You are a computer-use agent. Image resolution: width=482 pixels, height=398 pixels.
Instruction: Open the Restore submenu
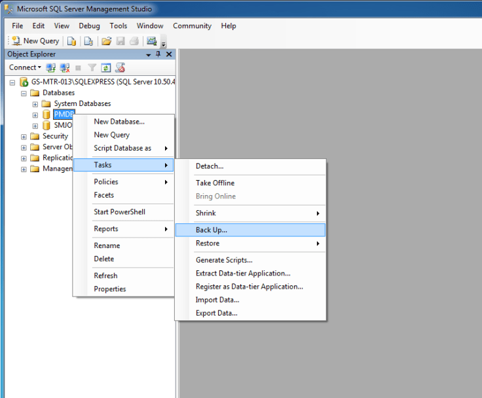tap(208, 244)
